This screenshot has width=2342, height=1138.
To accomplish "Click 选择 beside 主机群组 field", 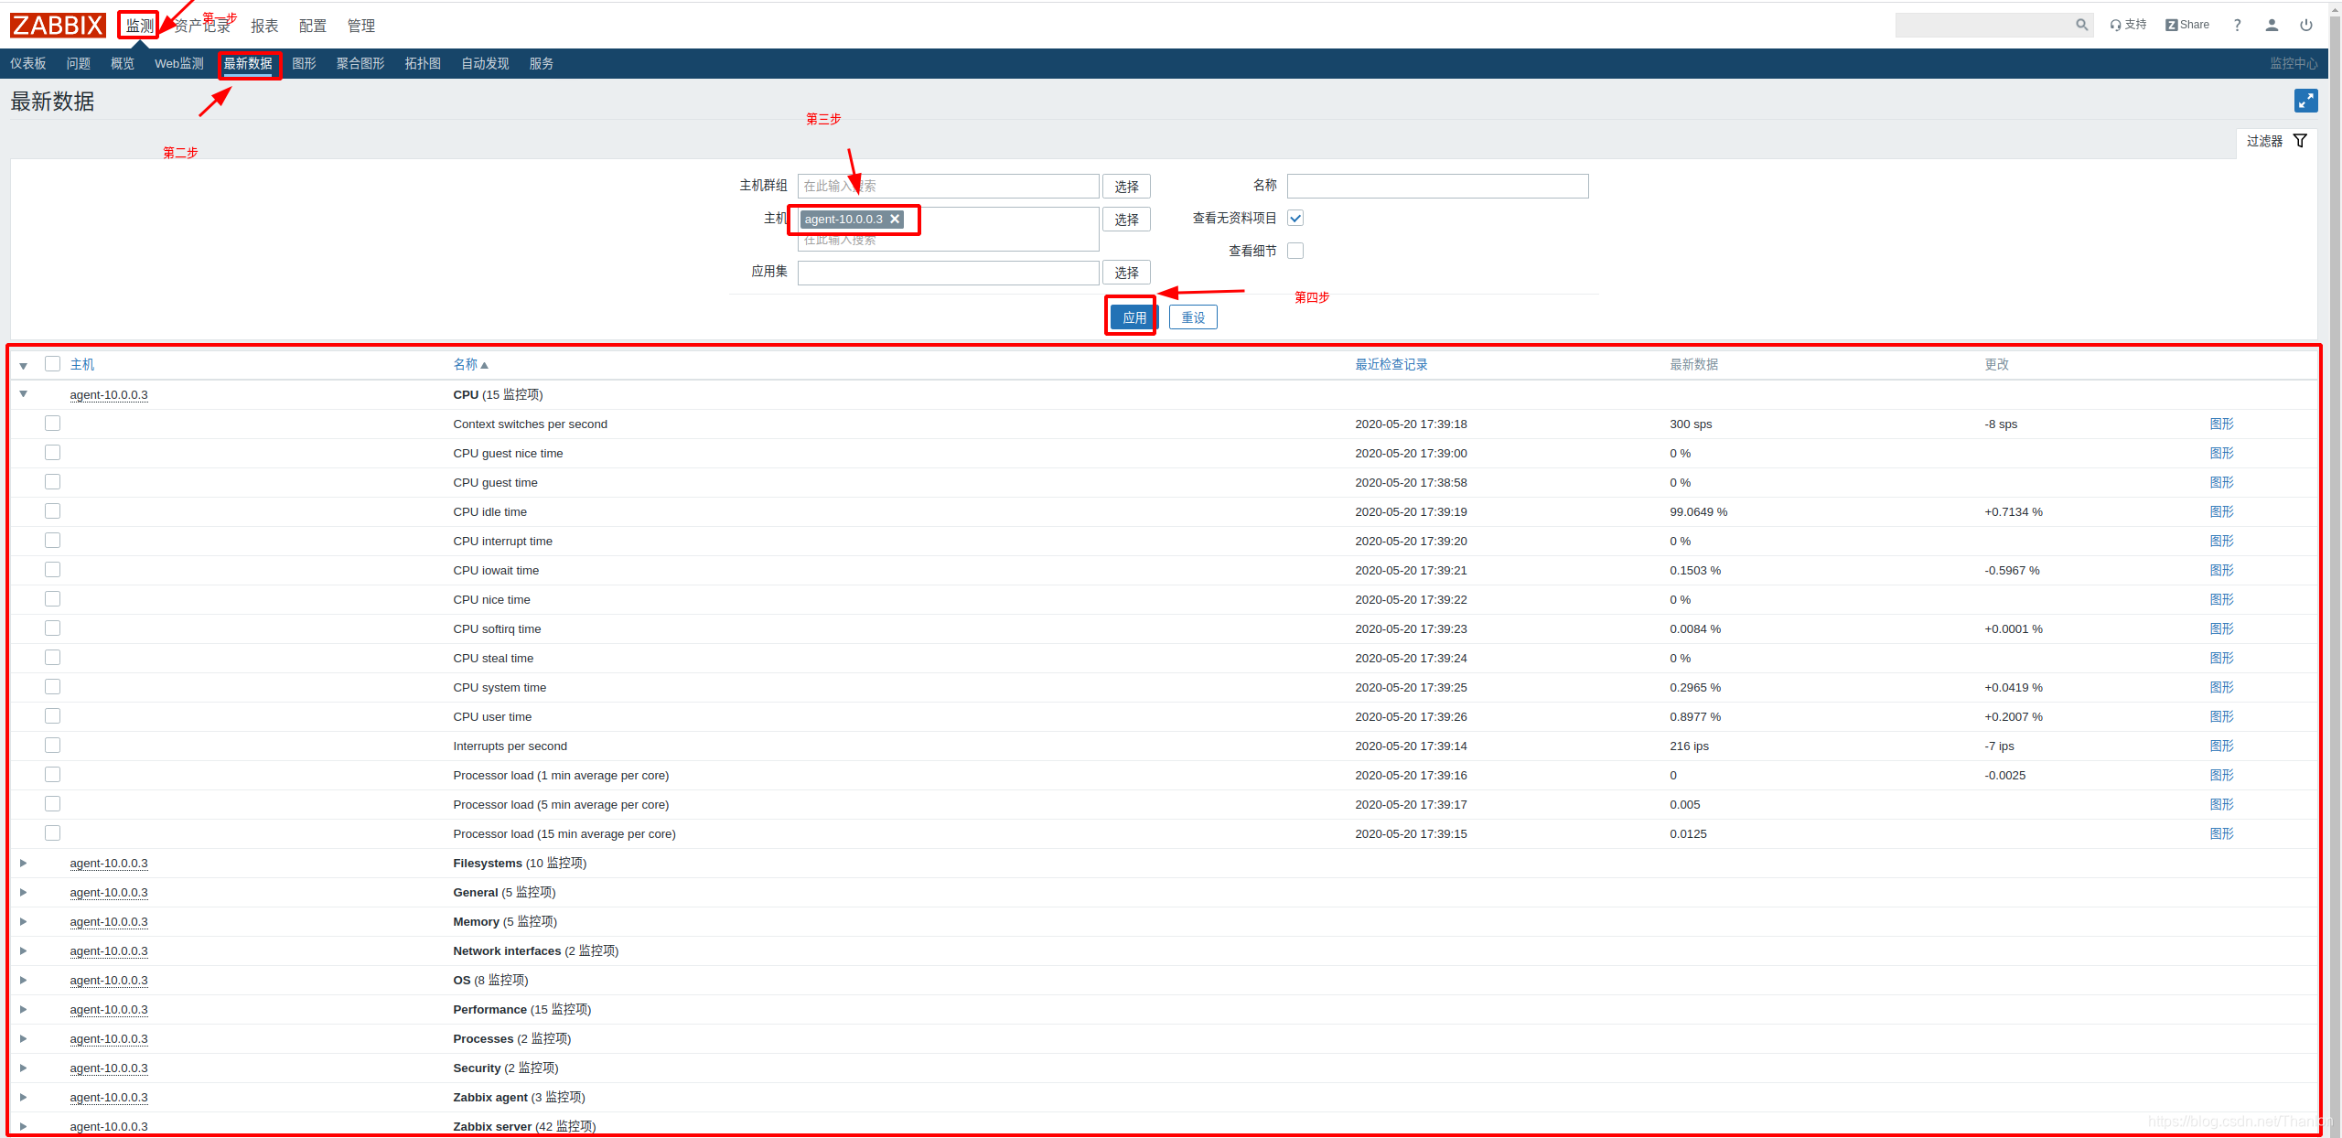I will pos(1126,187).
